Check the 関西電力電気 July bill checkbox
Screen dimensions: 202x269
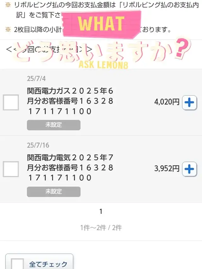click(x=11, y=169)
